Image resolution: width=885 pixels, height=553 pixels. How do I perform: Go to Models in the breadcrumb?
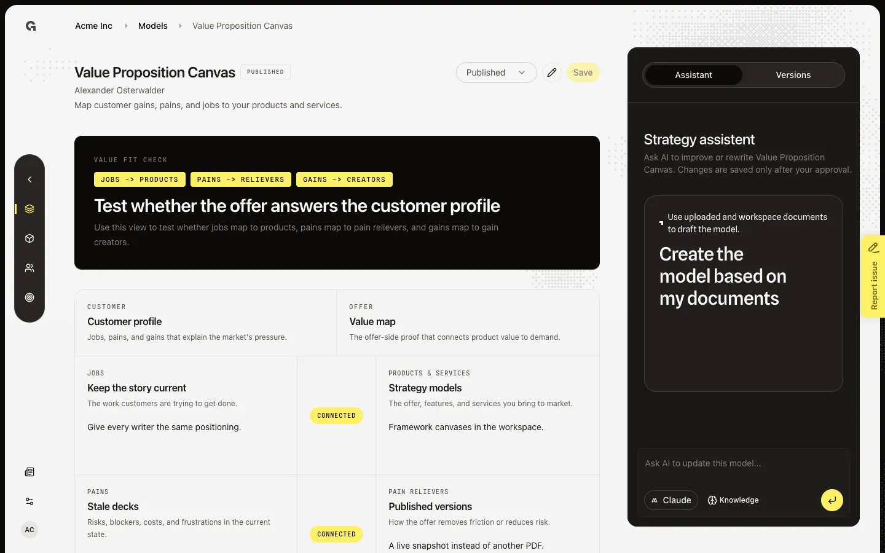coord(153,26)
